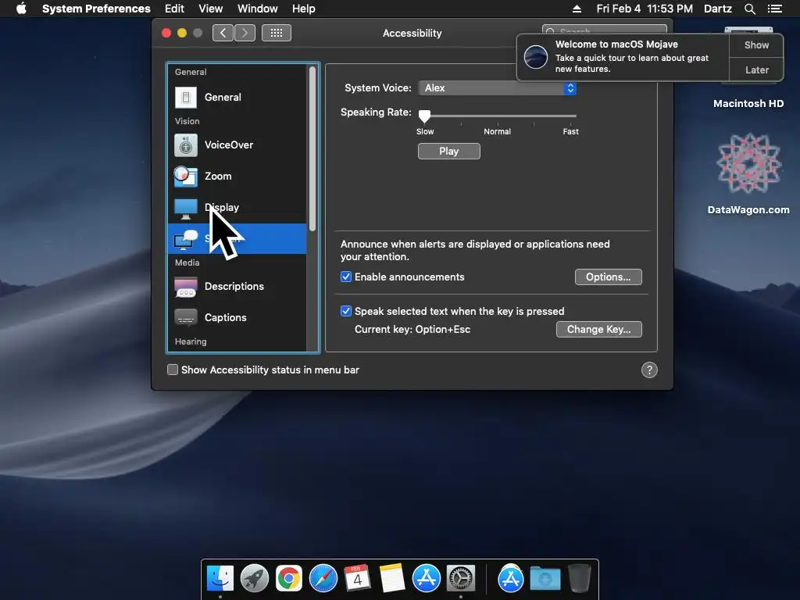800x600 pixels.
Task: Open Descriptions under Media
Action: click(237, 286)
